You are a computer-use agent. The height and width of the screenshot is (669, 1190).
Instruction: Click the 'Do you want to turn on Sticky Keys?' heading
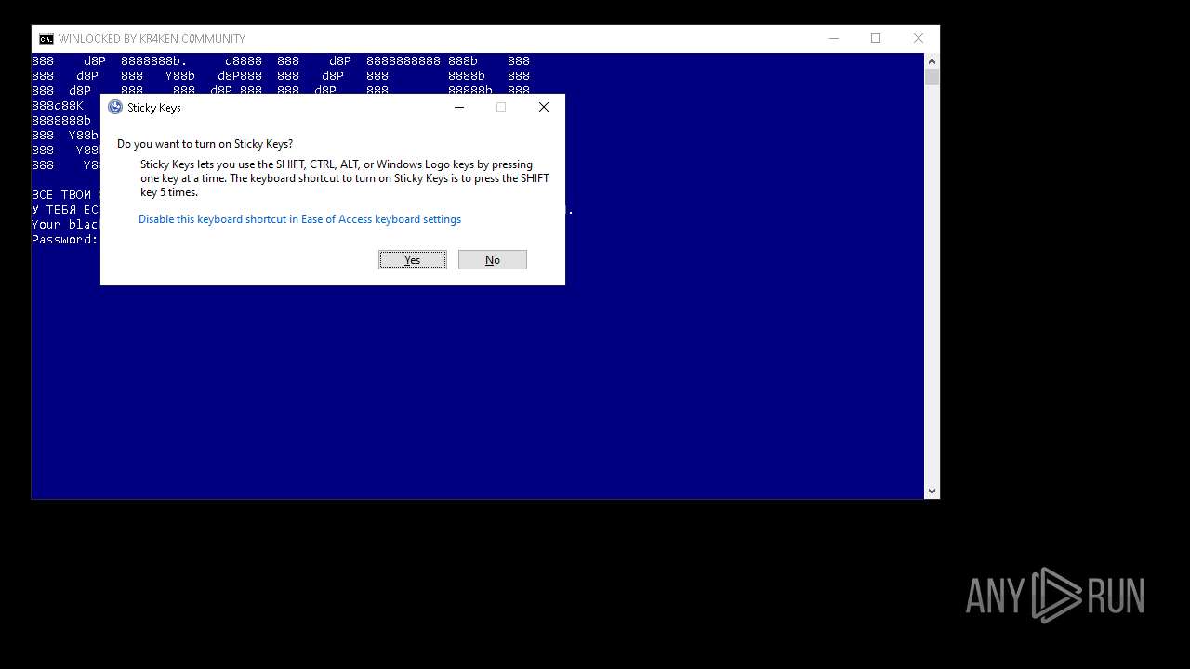point(205,144)
